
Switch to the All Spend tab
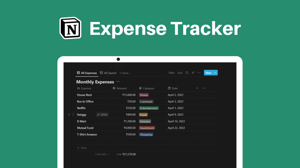tap(108, 73)
